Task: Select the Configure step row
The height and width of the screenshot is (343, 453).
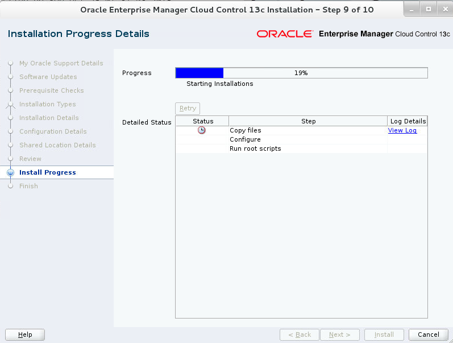Action: coord(301,139)
